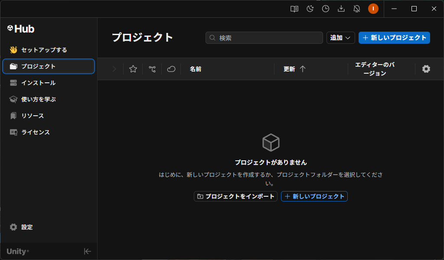
Task: Open the documentation book icon in title bar
Action: tap(294, 9)
